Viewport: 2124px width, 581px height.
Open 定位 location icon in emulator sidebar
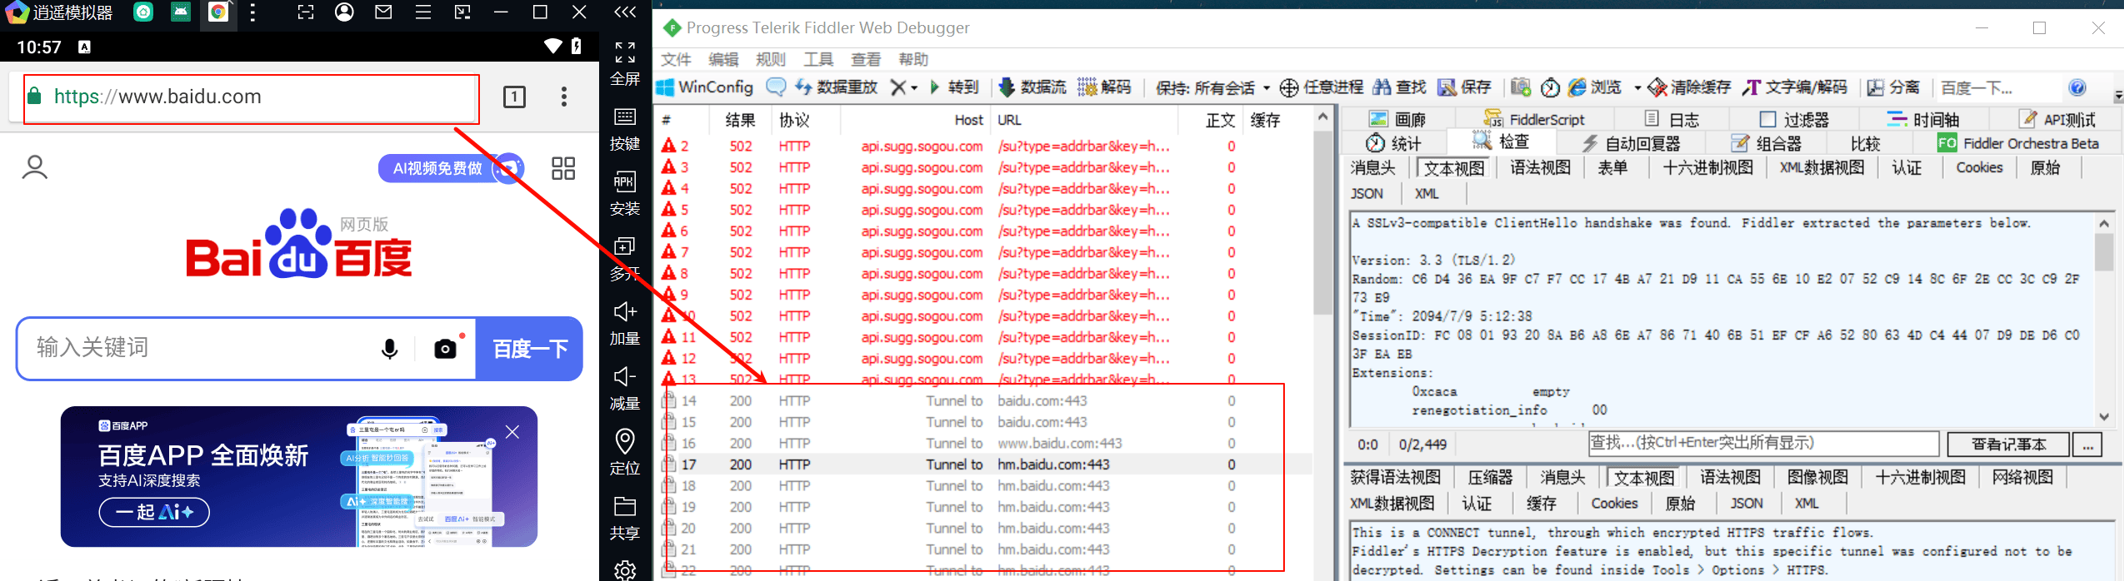pyautogui.click(x=625, y=440)
